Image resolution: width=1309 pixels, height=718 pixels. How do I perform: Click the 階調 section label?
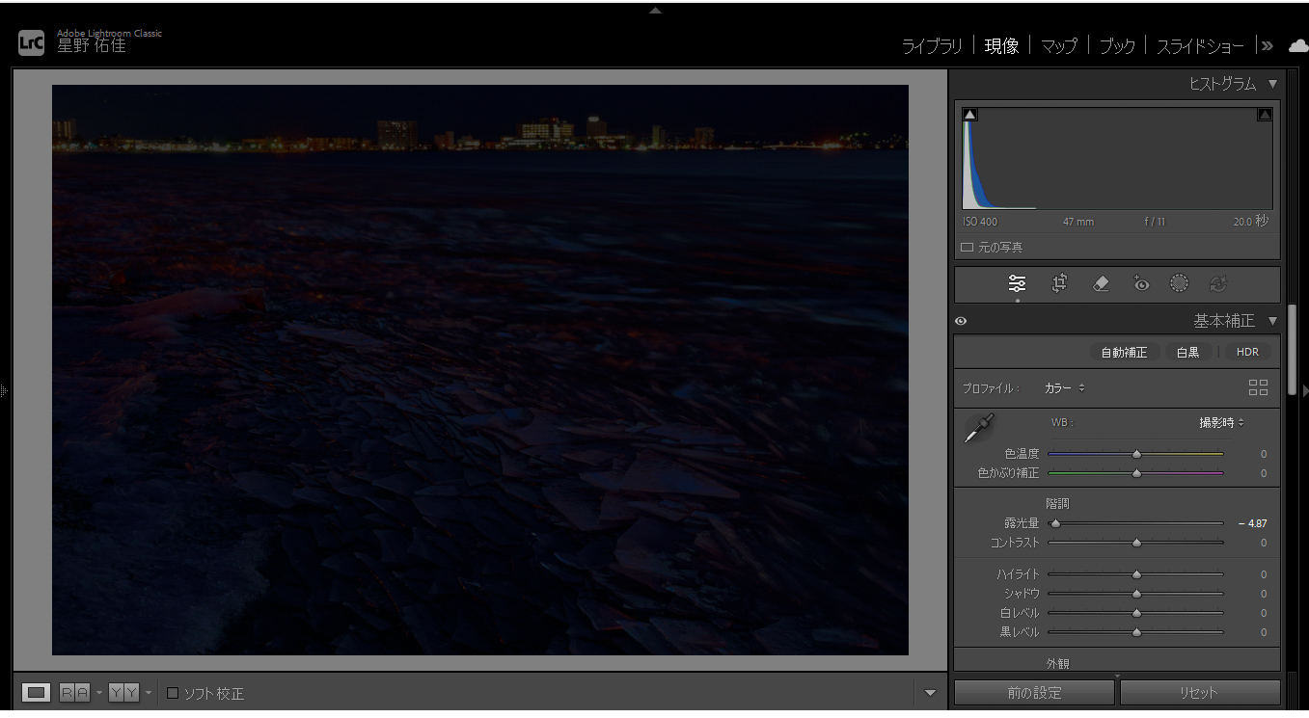[x=1058, y=503]
